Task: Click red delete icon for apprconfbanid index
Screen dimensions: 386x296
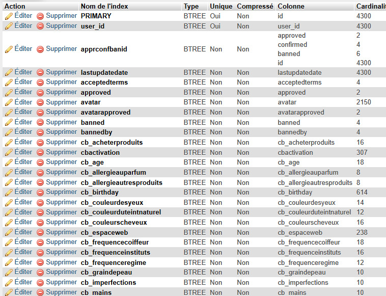Action: point(40,49)
